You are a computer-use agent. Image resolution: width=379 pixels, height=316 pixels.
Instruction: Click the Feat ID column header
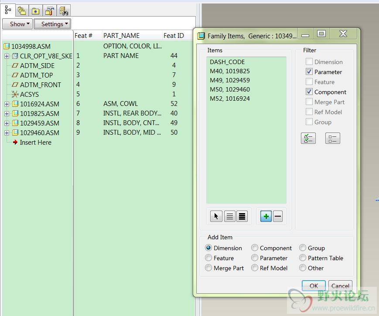point(174,36)
